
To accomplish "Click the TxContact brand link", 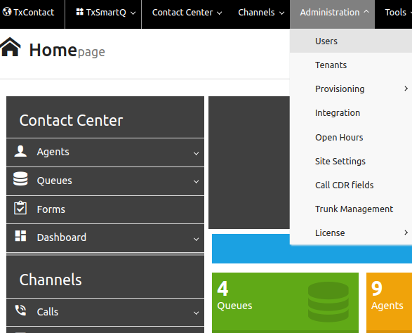I will (x=28, y=13).
